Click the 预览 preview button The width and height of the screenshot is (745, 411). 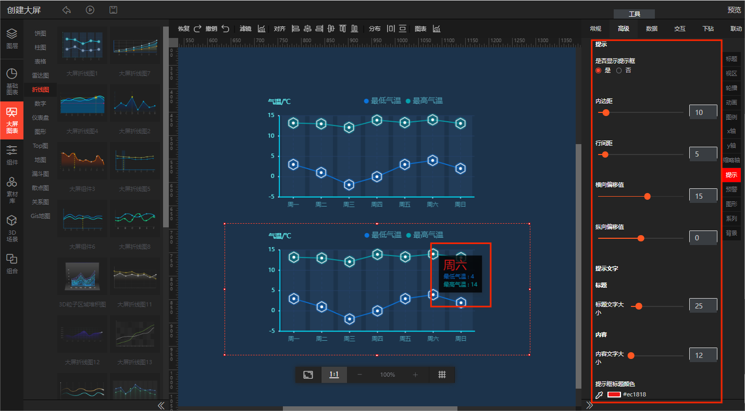(x=734, y=10)
